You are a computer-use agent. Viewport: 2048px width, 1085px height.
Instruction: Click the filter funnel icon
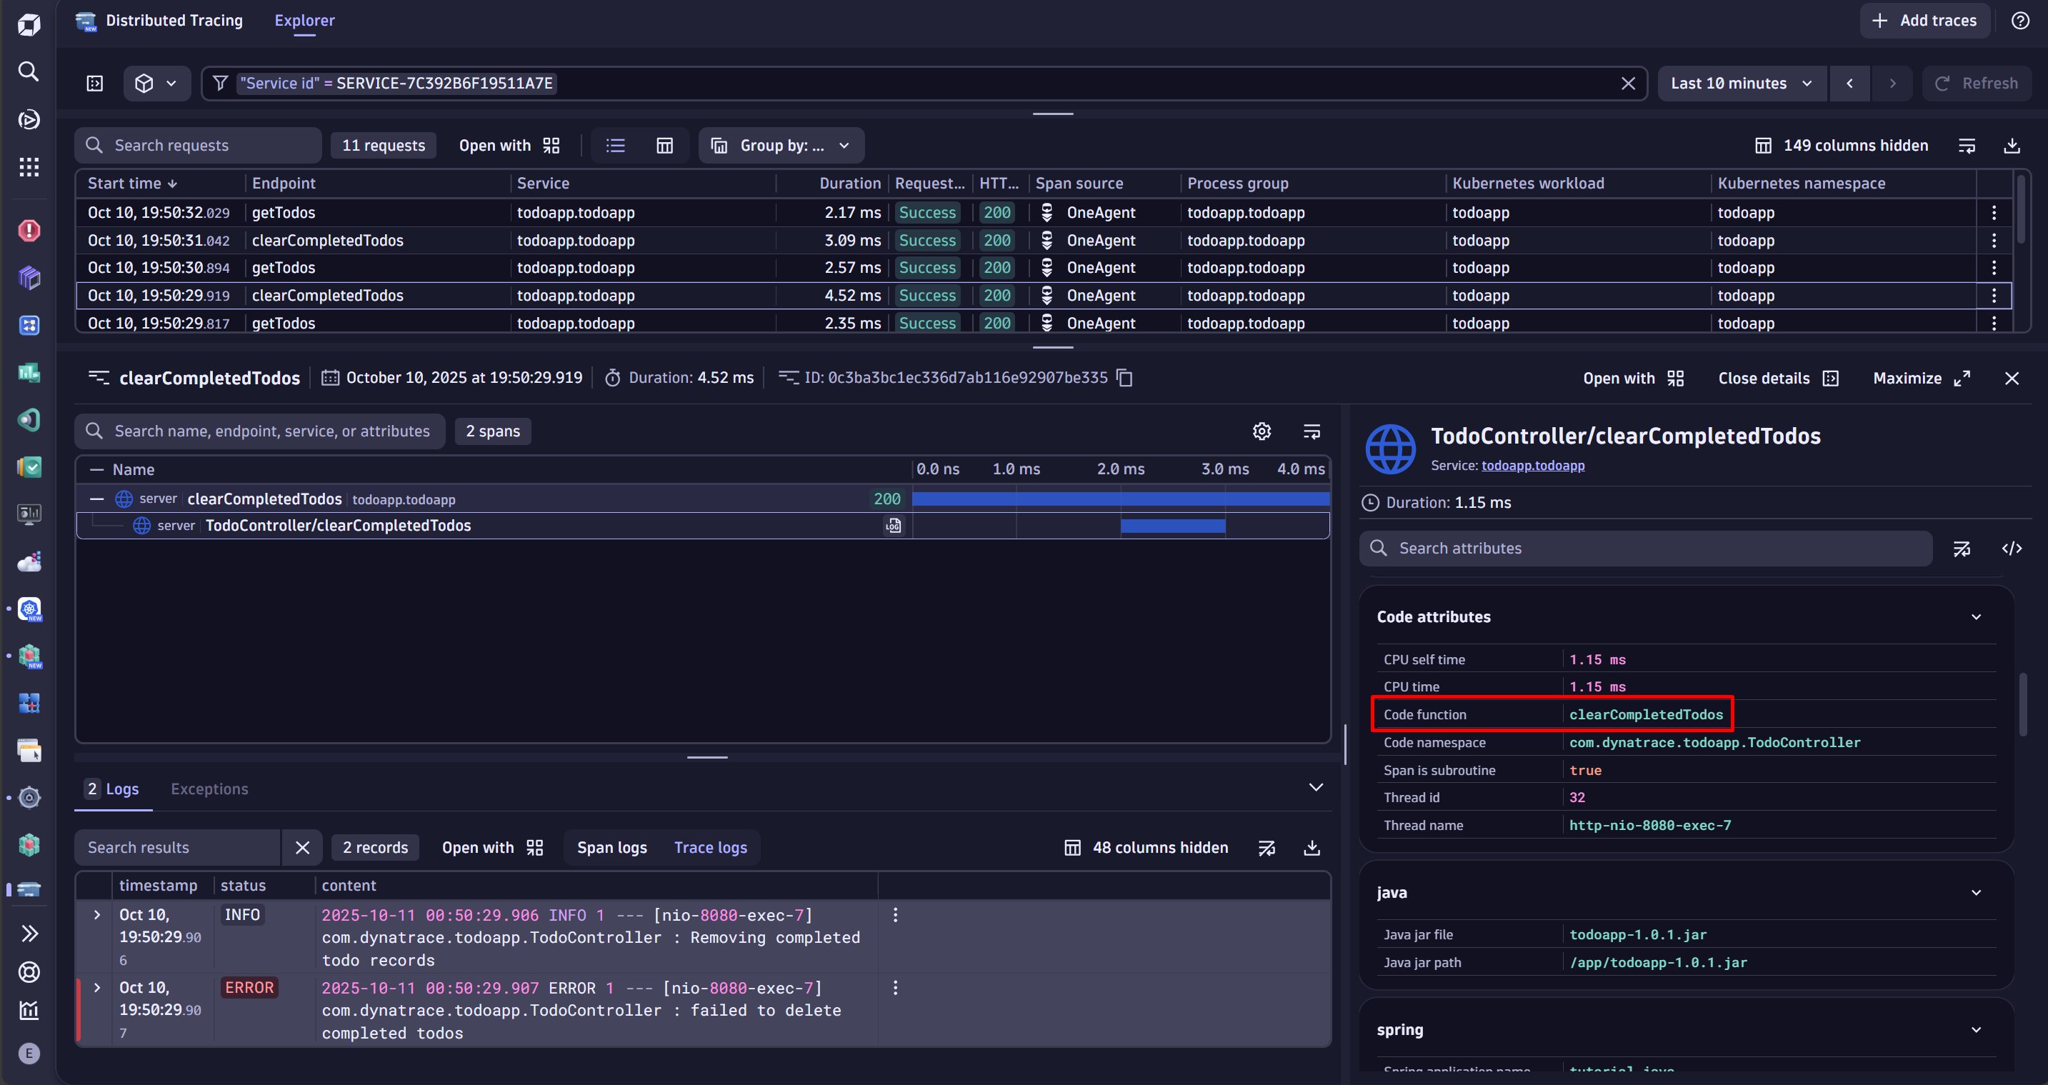pos(220,84)
